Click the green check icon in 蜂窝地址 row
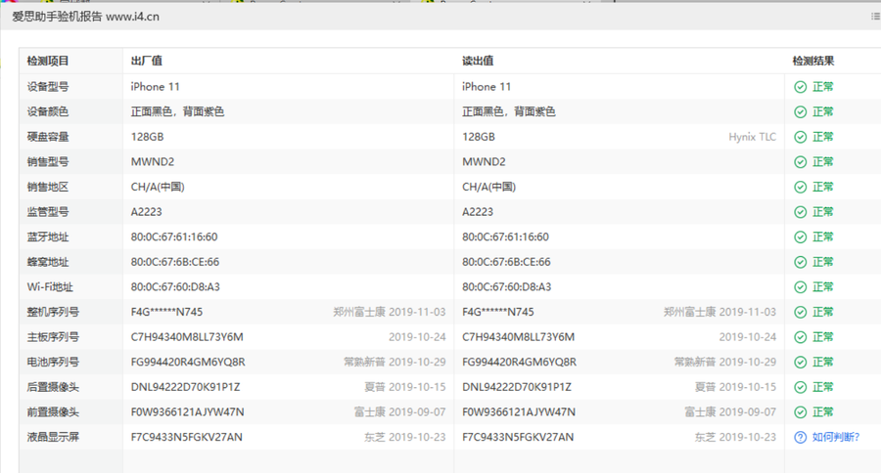Image resolution: width=881 pixels, height=473 pixels. 800,262
